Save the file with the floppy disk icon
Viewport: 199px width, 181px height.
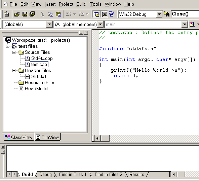tap(25, 14)
